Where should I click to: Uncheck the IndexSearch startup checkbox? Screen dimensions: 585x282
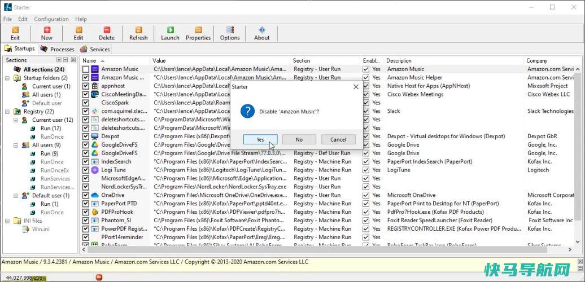[x=86, y=162]
